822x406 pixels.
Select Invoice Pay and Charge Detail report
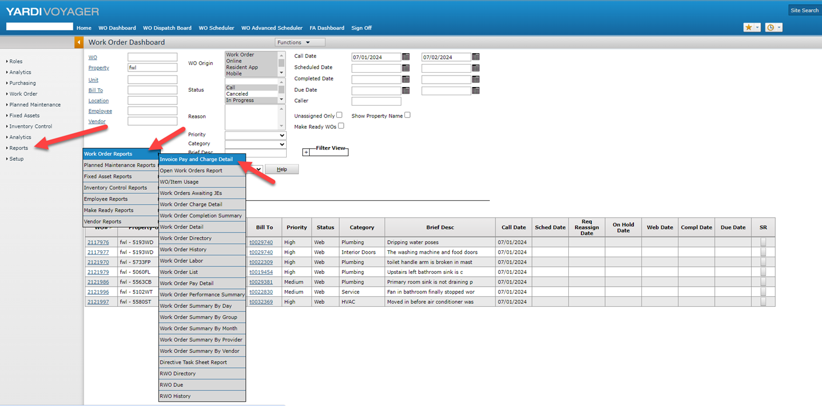point(196,159)
